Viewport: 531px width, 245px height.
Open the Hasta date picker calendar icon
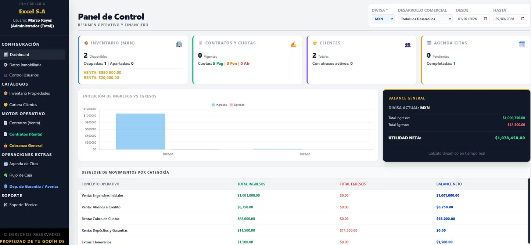pyautogui.click(x=523, y=19)
